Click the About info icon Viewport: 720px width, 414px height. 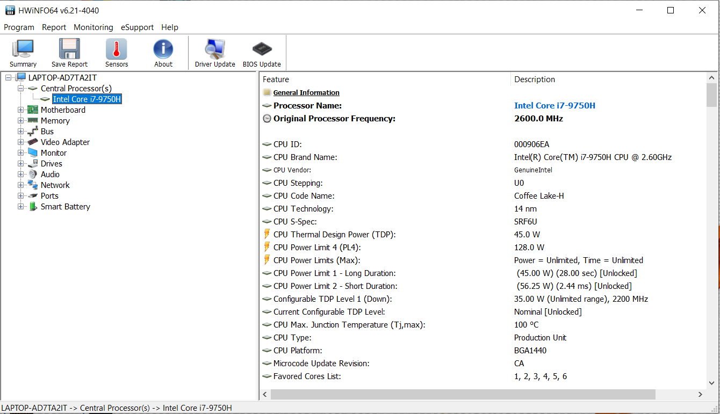pyautogui.click(x=163, y=49)
